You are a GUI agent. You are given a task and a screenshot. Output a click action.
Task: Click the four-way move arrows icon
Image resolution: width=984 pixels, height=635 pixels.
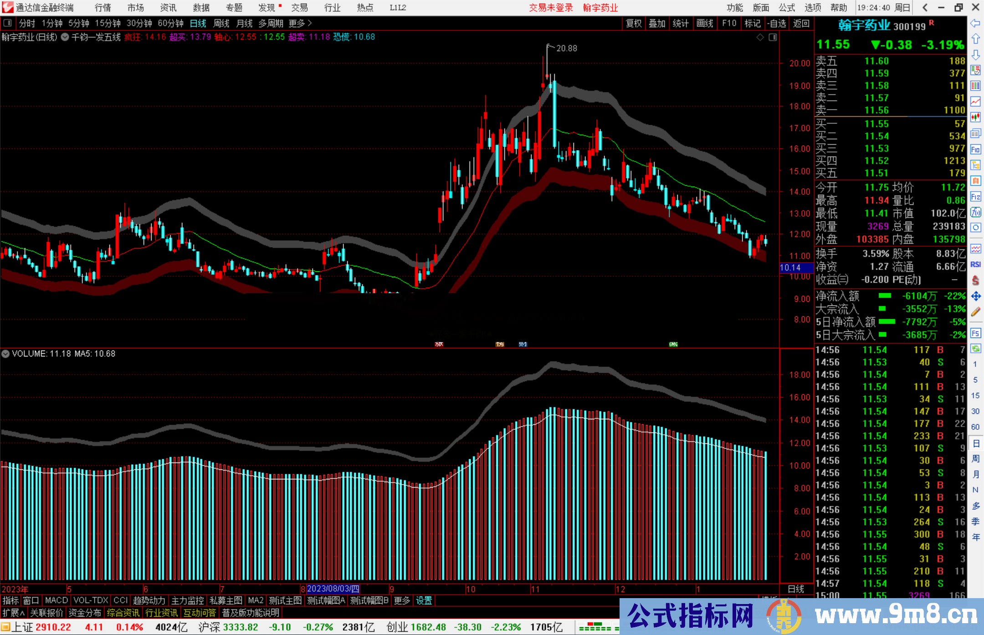(x=975, y=296)
